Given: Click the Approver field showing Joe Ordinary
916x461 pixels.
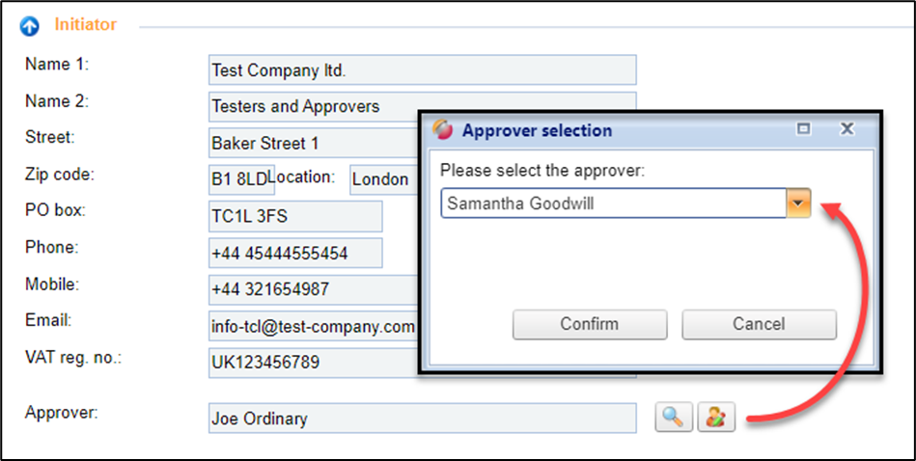Looking at the screenshot, I should pos(422,418).
